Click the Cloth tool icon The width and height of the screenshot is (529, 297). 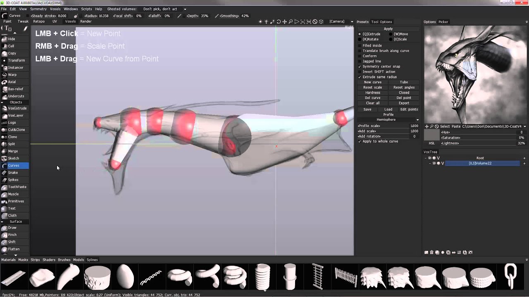(x=4, y=216)
